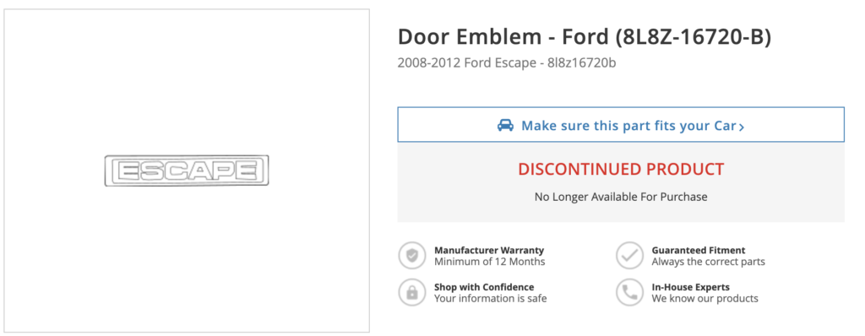Click 'Make sure this part fits your Car'
865x336 pixels.
click(x=628, y=126)
